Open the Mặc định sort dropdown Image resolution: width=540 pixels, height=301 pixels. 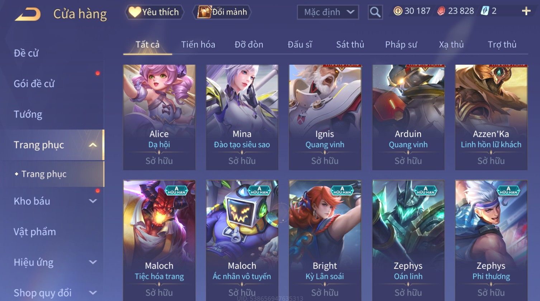tap(328, 12)
